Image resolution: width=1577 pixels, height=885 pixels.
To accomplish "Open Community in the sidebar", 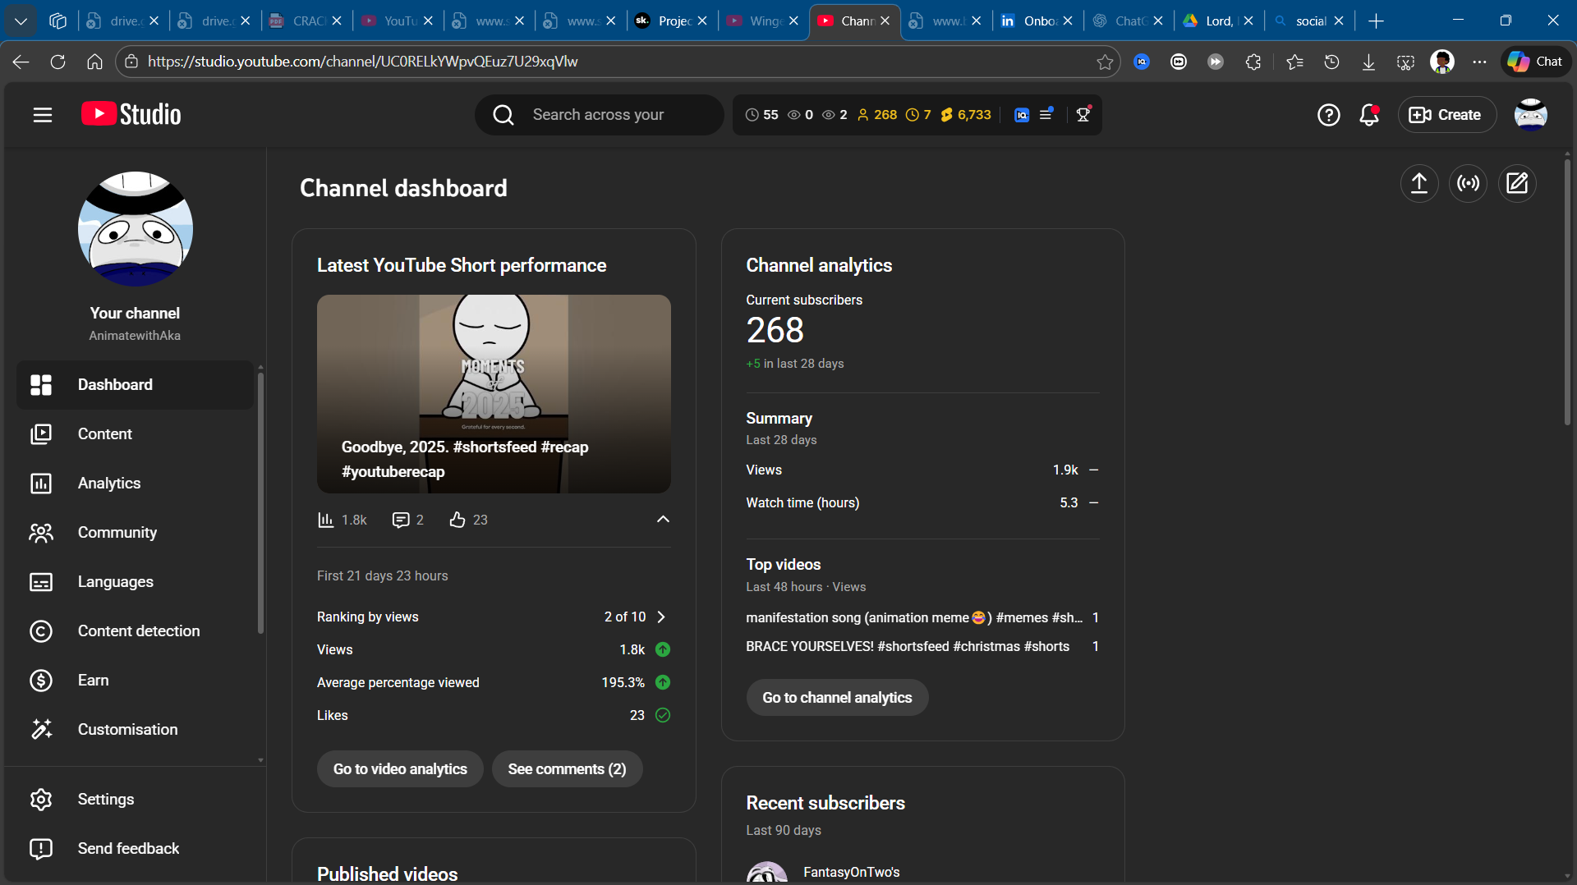I will pos(135,533).
